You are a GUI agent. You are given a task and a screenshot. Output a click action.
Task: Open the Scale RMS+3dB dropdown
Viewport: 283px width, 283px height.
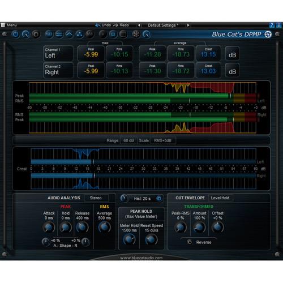(163, 140)
